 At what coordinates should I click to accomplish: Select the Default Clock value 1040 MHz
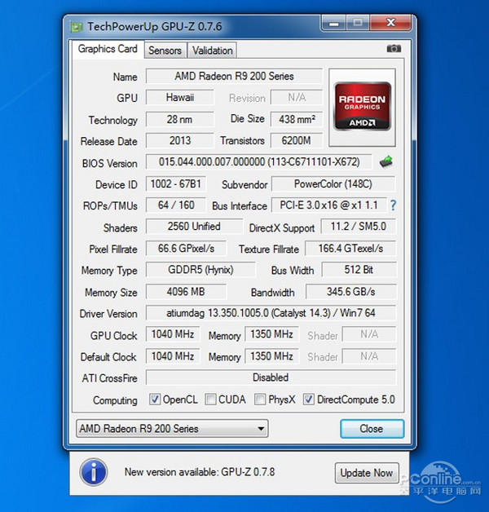click(x=173, y=356)
